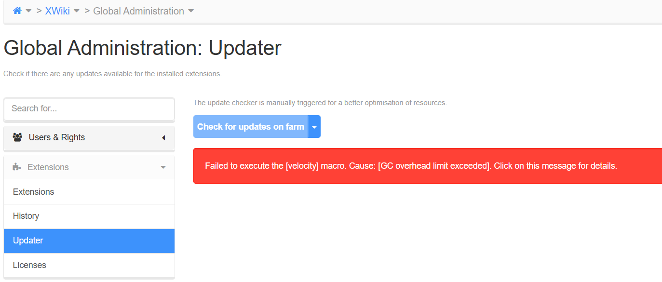Viewport: 662px width, 282px height.
Task: Open the XWiki breadcrumb link
Action: [x=57, y=11]
